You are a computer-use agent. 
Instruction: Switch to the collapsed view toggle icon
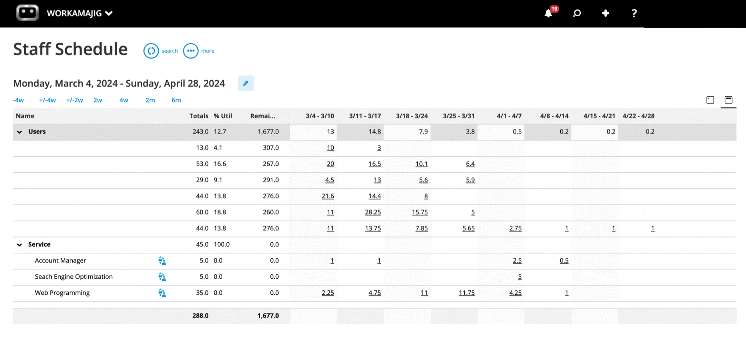[710, 100]
